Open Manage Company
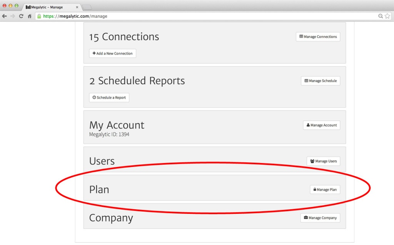The height and width of the screenshot is (245, 394). click(320, 218)
